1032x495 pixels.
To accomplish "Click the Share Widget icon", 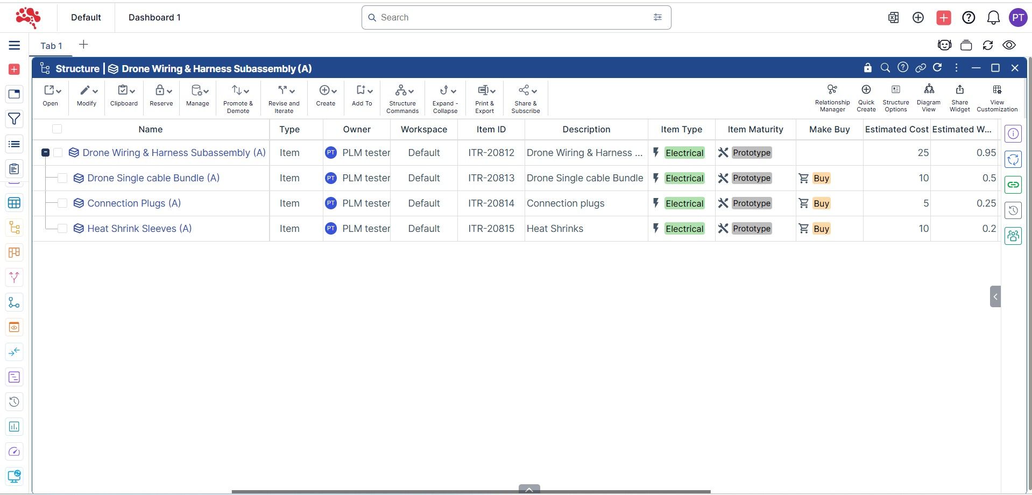I will pos(959,97).
